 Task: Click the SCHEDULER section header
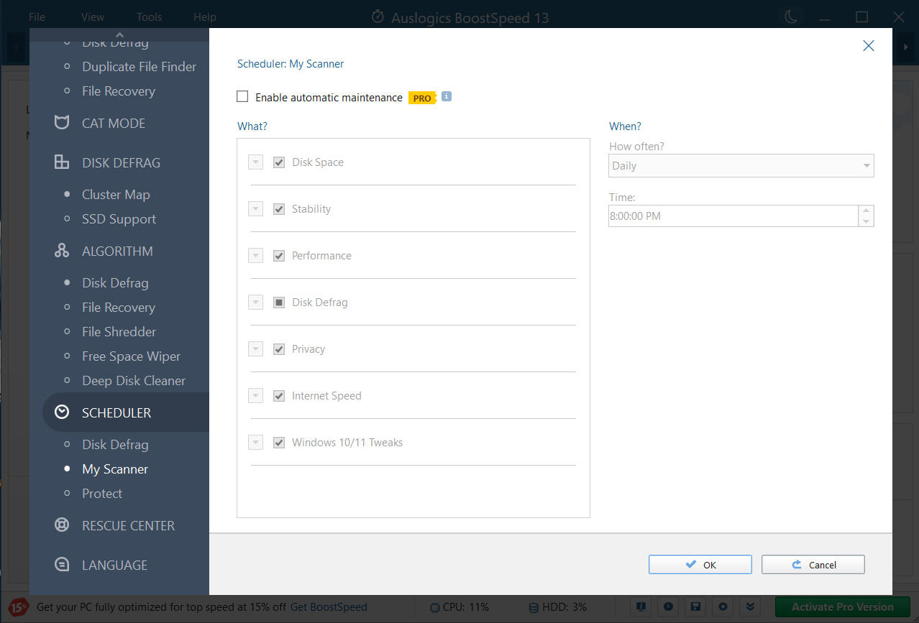click(x=116, y=413)
